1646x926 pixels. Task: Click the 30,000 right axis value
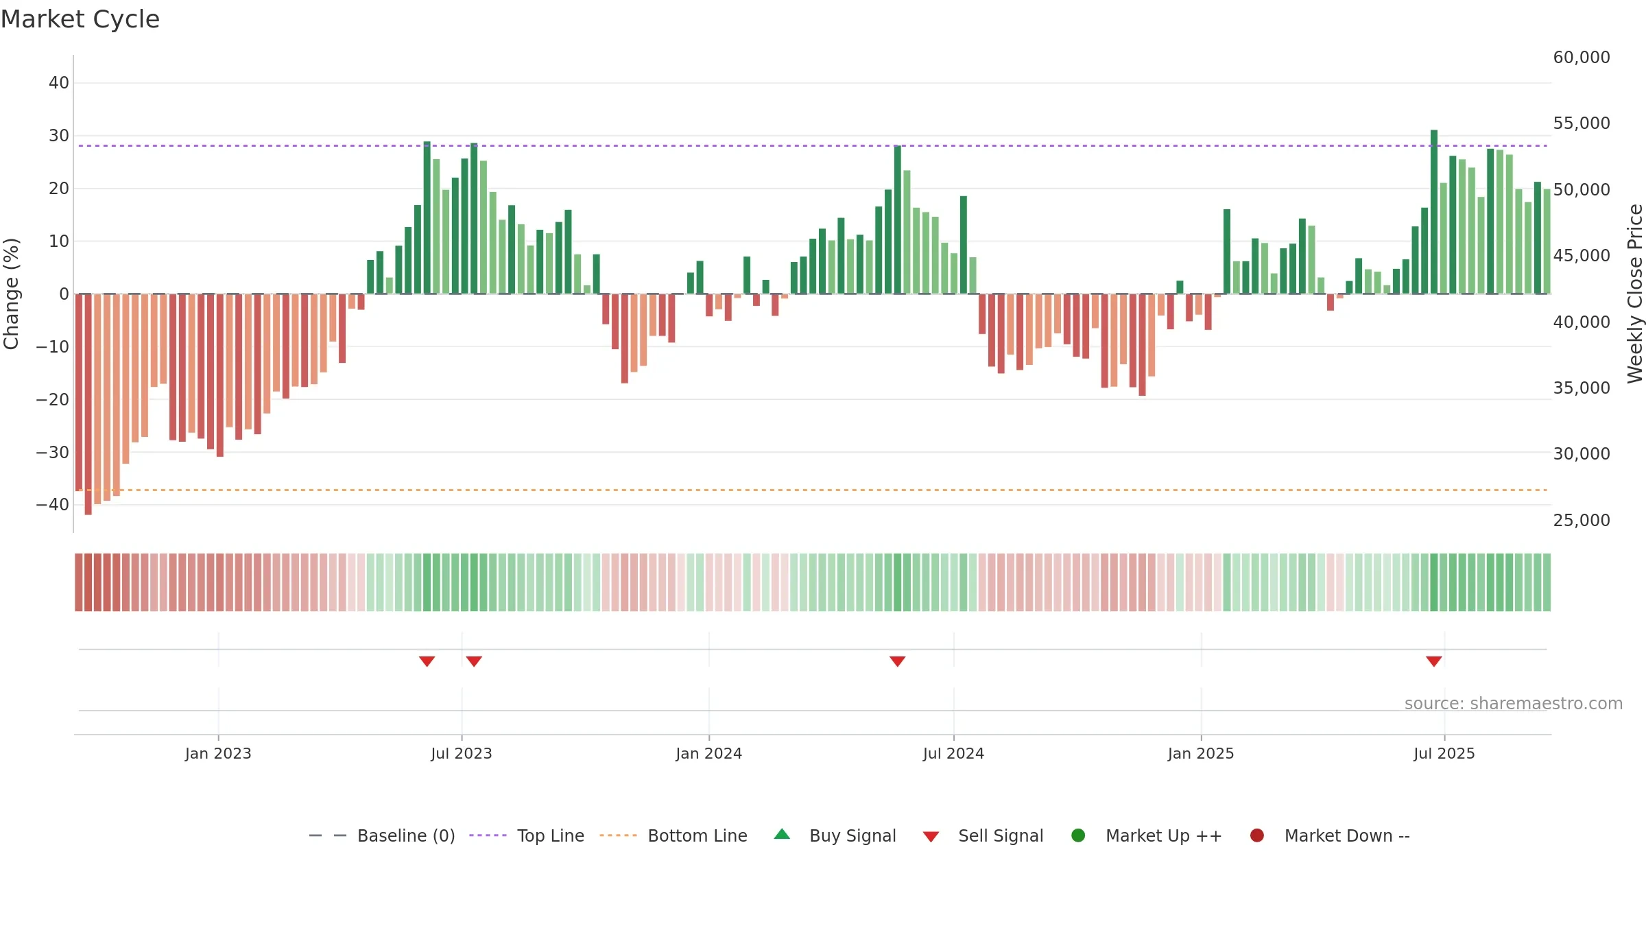(x=1582, y=454)
